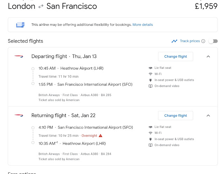This screenshot has width=224, height=174.
Task: Click departing flight Wi-Fi icon
Action: pos(150,74)
